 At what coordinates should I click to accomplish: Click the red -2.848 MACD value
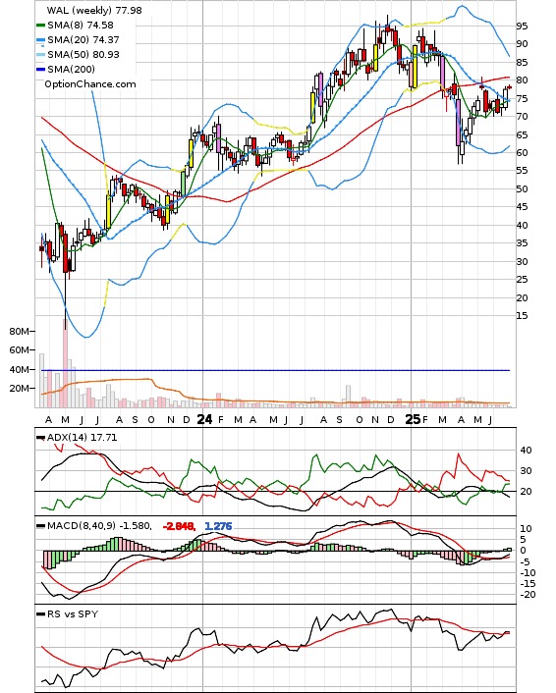[x=179, y=526]
